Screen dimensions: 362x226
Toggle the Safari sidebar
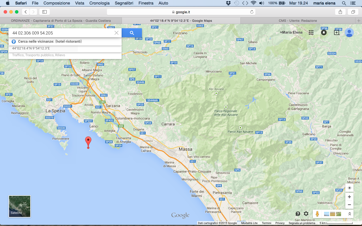click(x=44, y=12)
